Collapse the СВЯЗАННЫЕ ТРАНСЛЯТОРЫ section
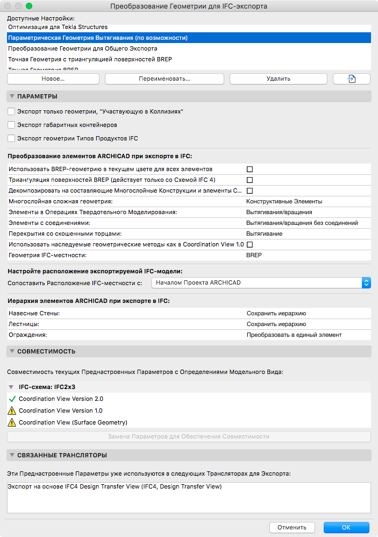 tap(12, 455)
